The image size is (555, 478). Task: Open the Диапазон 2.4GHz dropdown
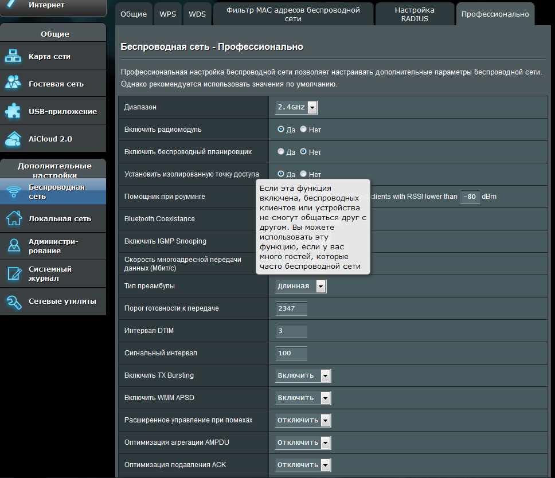[296, 107]
